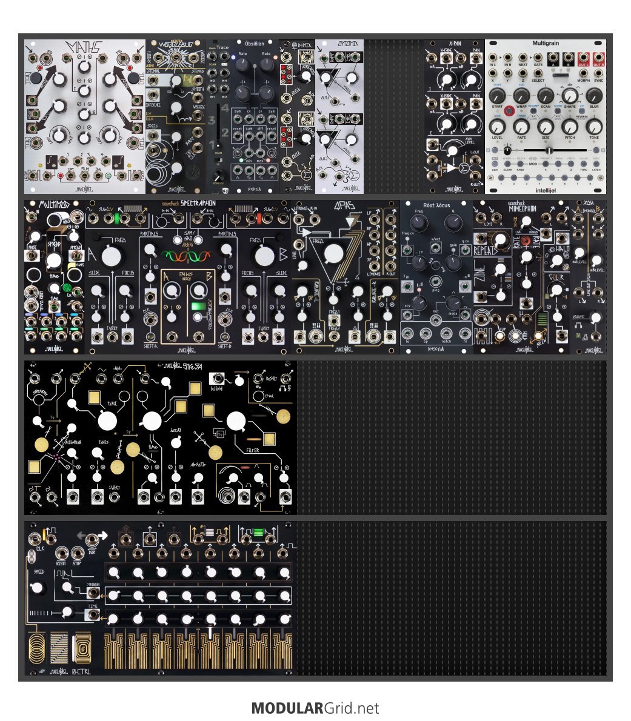Click the 0-CTRL TIME jack

coord(93,614)
